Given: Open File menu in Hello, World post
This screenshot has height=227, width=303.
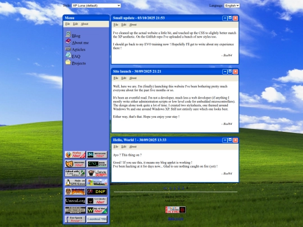Looking at the screenshot, I should tap(116, 147).
